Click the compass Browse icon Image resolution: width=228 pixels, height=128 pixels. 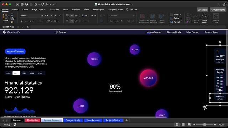56,32
